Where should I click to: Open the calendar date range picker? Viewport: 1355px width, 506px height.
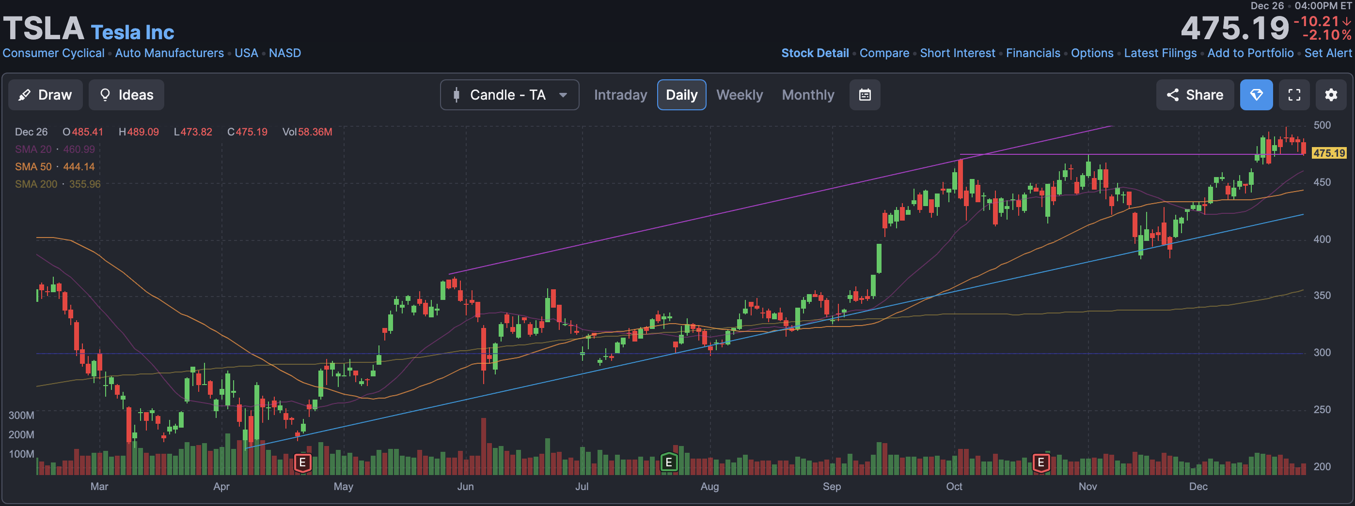(865, 95)
